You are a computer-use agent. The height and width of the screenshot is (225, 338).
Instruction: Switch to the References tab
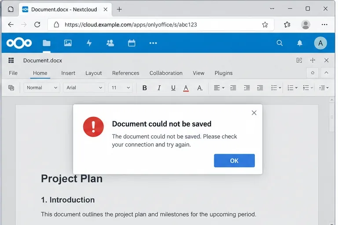(x=126, y=73)
